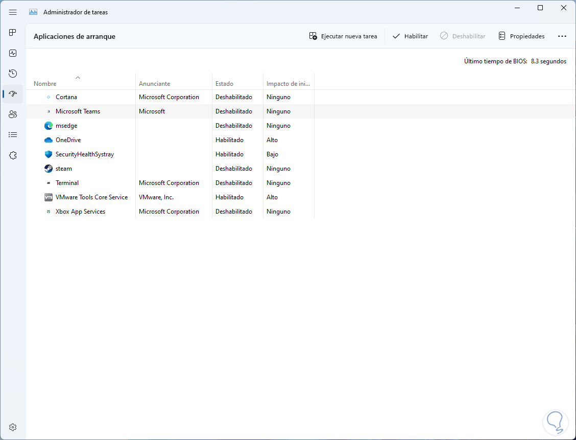Click the Terminal app icon
The image size is (576, 440).
(x=49, y=183)
